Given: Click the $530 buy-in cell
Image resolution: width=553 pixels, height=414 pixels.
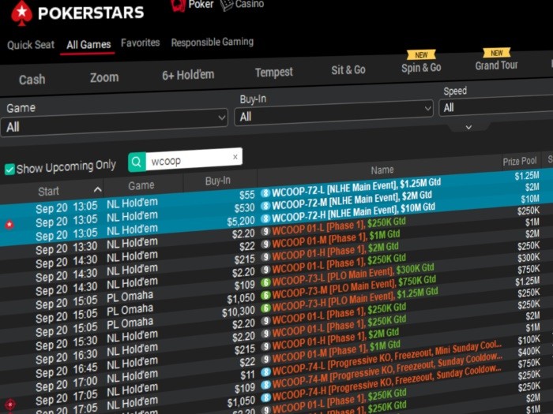Looking at the screenshot, I should click(x=244, y=208).
